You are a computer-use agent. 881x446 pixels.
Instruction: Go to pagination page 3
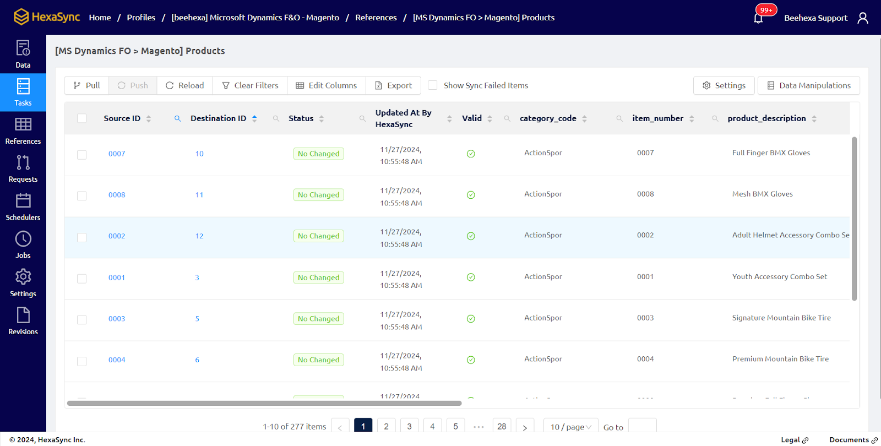[x=409, y=426]
